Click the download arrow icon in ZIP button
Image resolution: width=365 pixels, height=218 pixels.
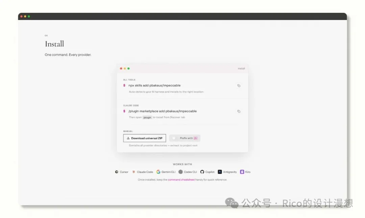pyautogui.click(x=128, y=138)
